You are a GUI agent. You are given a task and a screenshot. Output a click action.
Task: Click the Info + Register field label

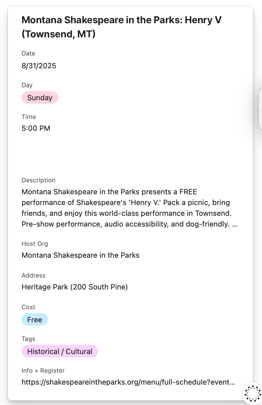tap(43, 370)
